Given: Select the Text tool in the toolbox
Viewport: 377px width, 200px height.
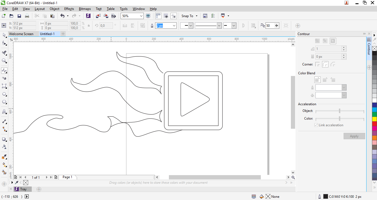Looking at the screenshot, I should (x=4, y=112).
